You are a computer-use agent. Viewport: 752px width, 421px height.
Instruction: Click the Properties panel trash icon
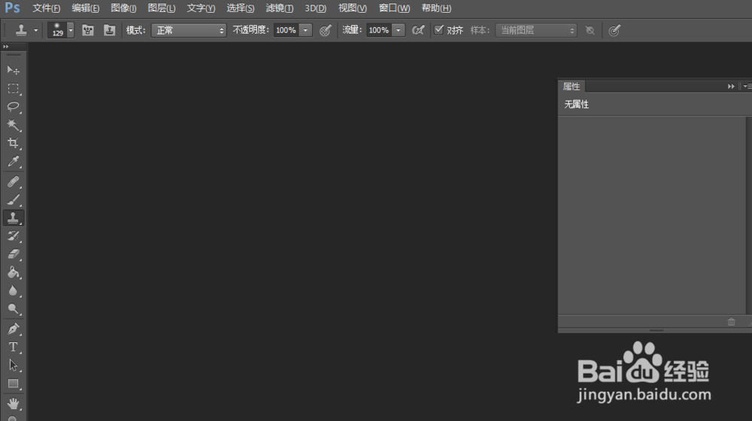coord(732,322)
